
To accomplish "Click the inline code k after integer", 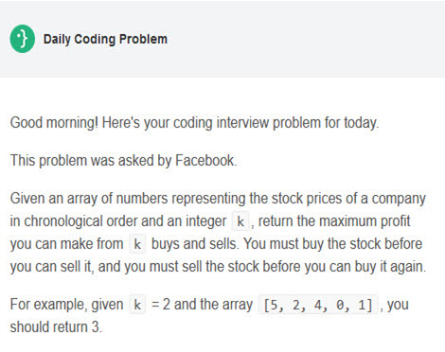I will (x=240, y=221).
